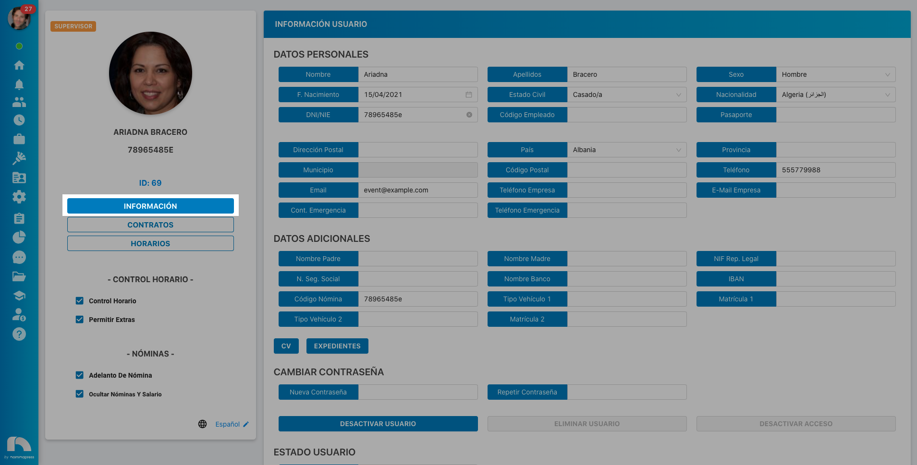Open the Estado Civil dropdown
This screenshot has width=917, height=465.
pos(627,95)
